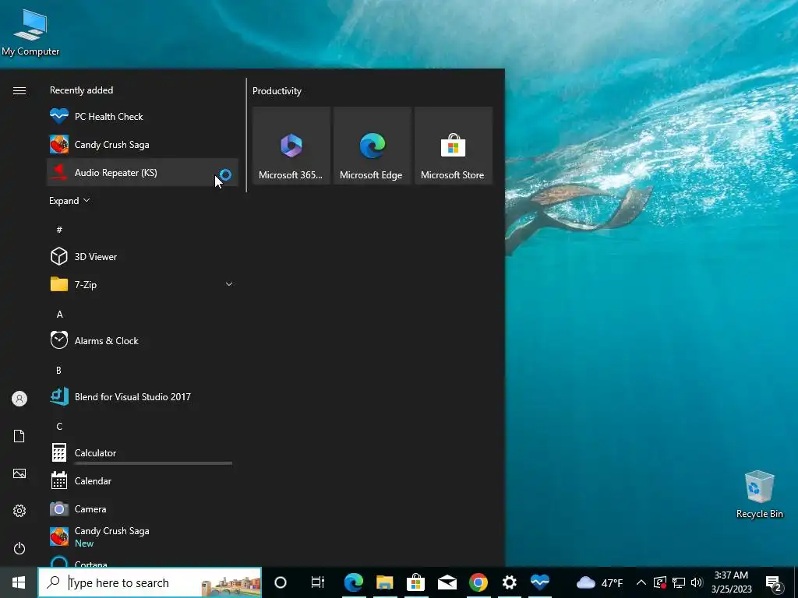Open Documents from Start sidebar
The width and height of the screenshot is (798, 598).
click(19, 436)
